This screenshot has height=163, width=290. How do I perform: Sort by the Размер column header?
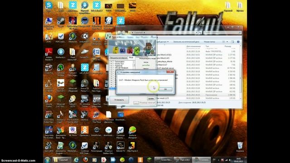tap(228, 46)
